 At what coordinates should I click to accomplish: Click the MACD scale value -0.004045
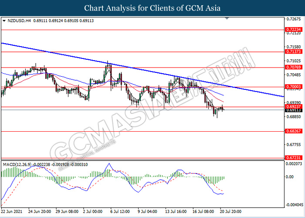pos(294,205)
